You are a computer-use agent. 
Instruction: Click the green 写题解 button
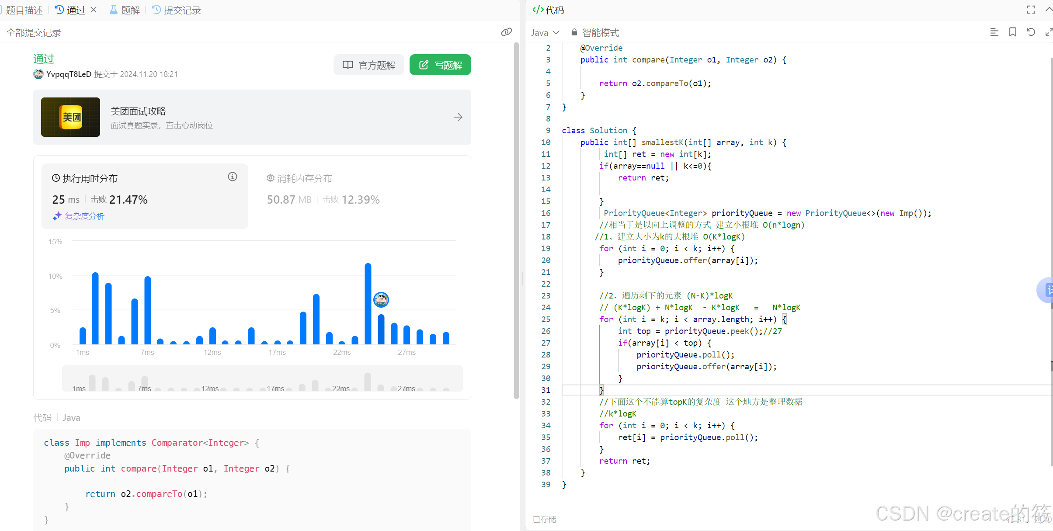click(440, 65)
